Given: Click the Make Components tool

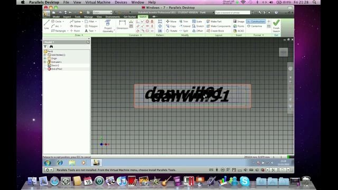Looking at the screenshot, I should 219,26.
